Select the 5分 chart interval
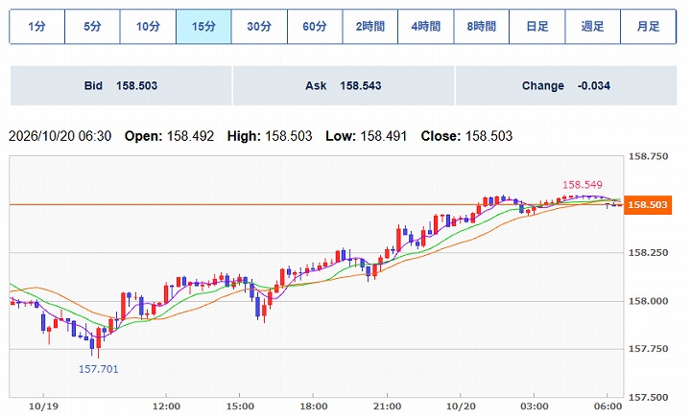The width and height of the screenshot is (691, 417). (x=92, y=27)
